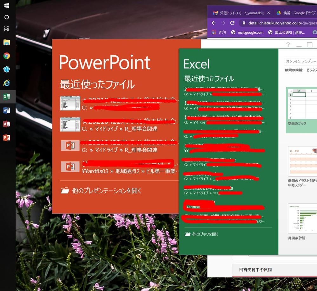Go back in the Chrome browser

click(x=214, y=23)
